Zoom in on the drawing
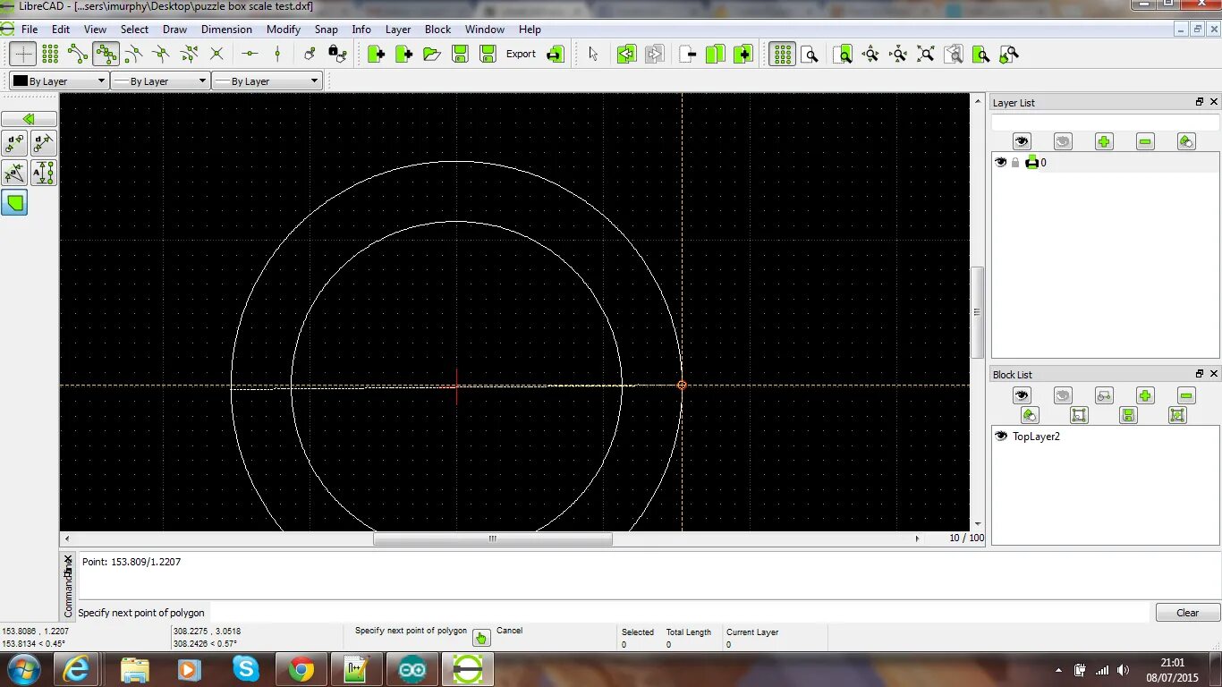Screen dimensions: 1222x687 (870, 55)
